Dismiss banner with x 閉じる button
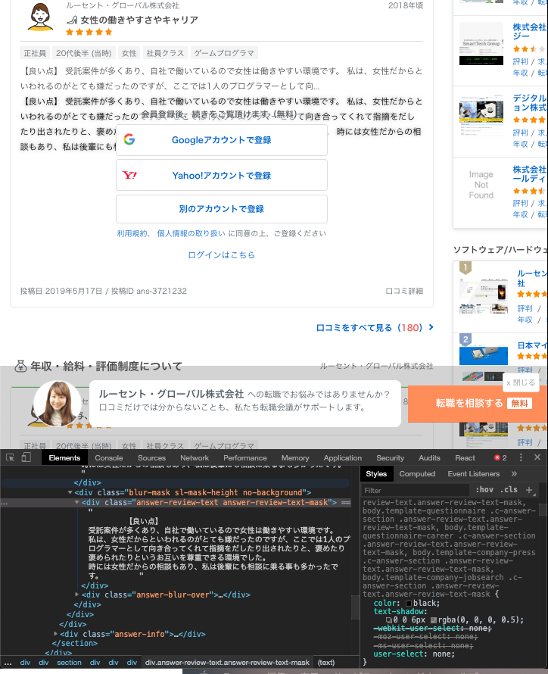 tap(521, 382)
